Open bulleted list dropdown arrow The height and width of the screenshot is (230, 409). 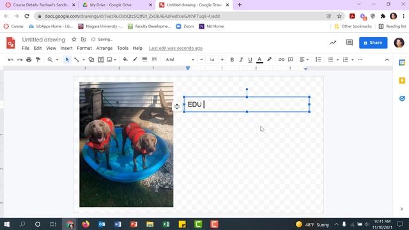coord(337,60)
